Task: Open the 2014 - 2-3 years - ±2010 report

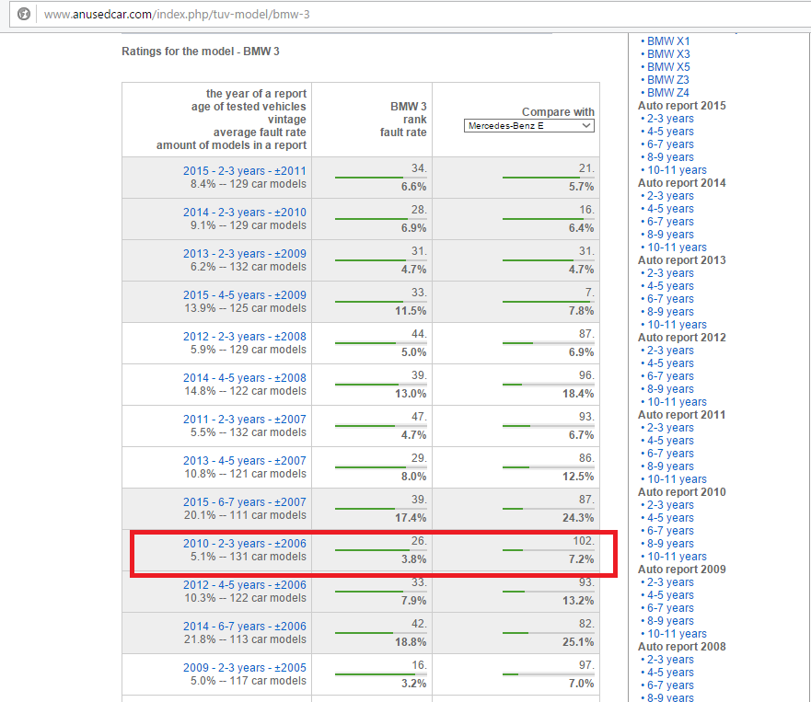Action: pyautogui.click(x=244, y=213)
